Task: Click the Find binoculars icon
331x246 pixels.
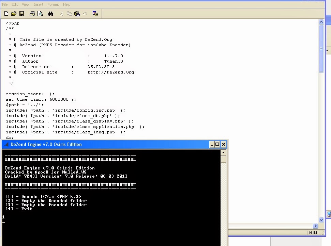Action: pos(50,14)
